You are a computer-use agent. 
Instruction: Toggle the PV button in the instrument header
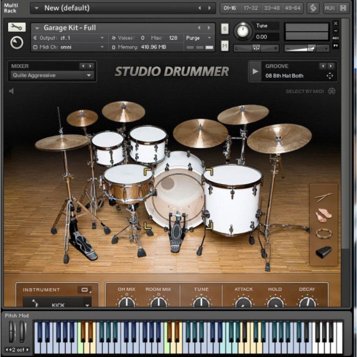[x=336, y=45]
